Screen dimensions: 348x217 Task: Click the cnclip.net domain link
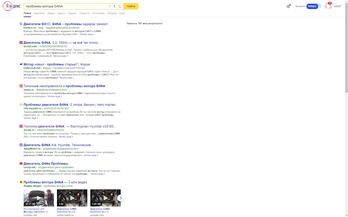point(29,167)
